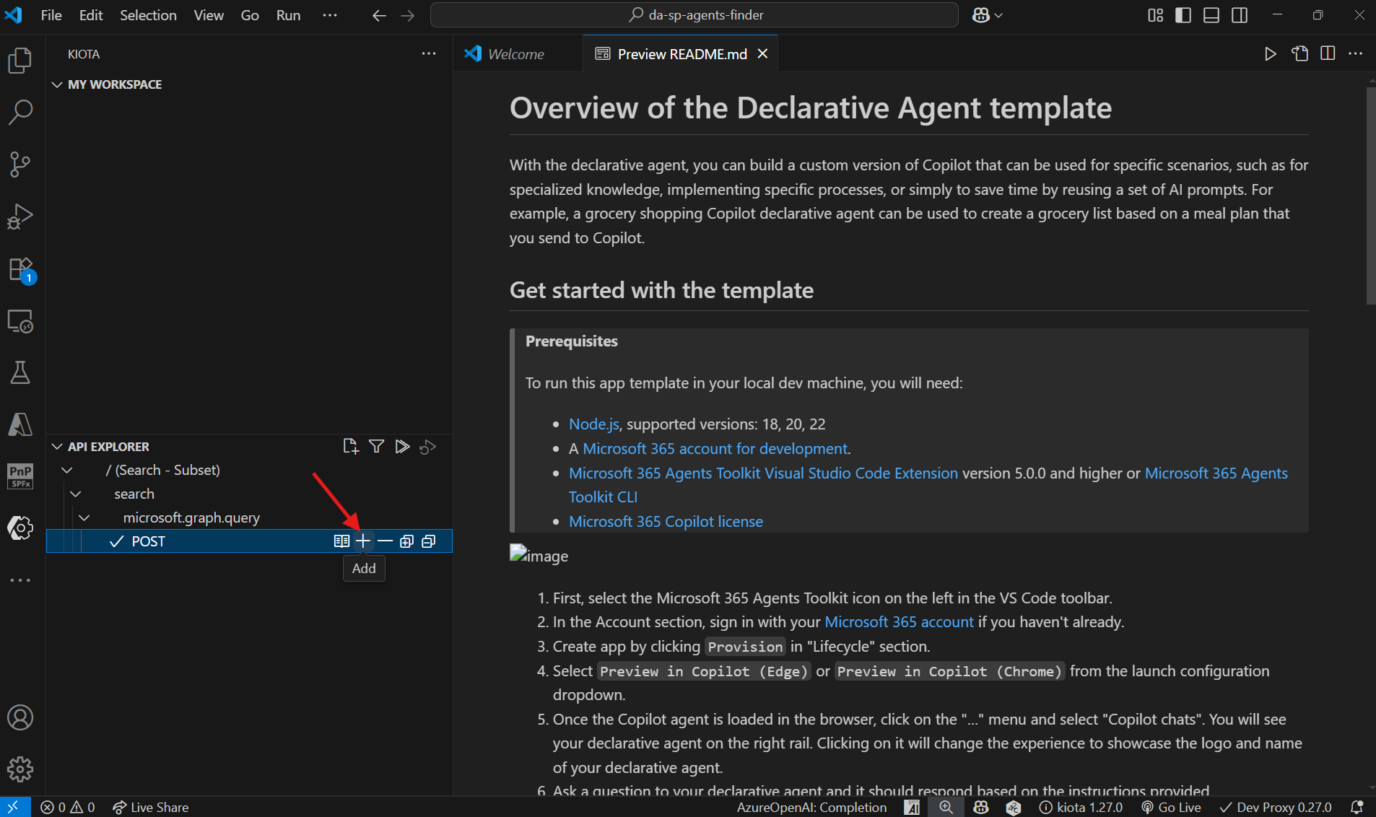Viewport: 1376px width, 817px height.
Task: Open the Extensions view with badge 1
Action: click(20, 269)
